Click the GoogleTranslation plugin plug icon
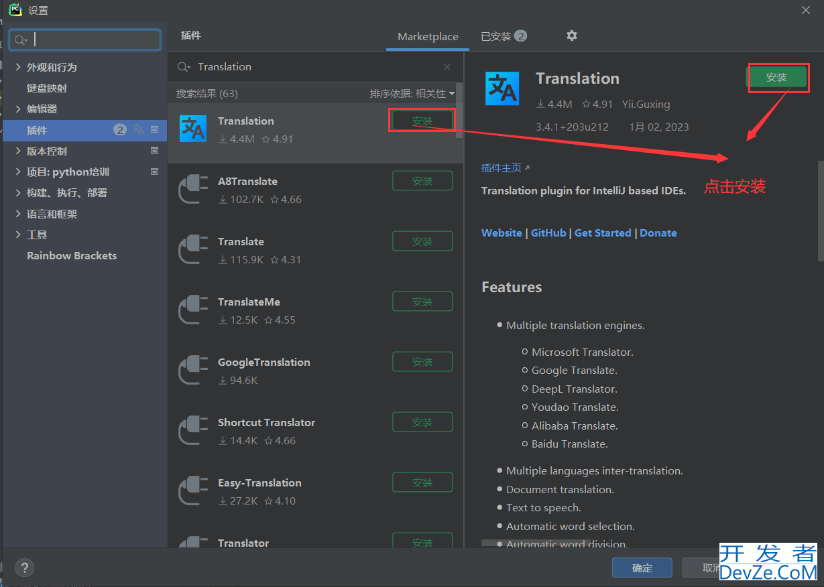This screenshot has height=587, width=824. click(x=193, y=370)
